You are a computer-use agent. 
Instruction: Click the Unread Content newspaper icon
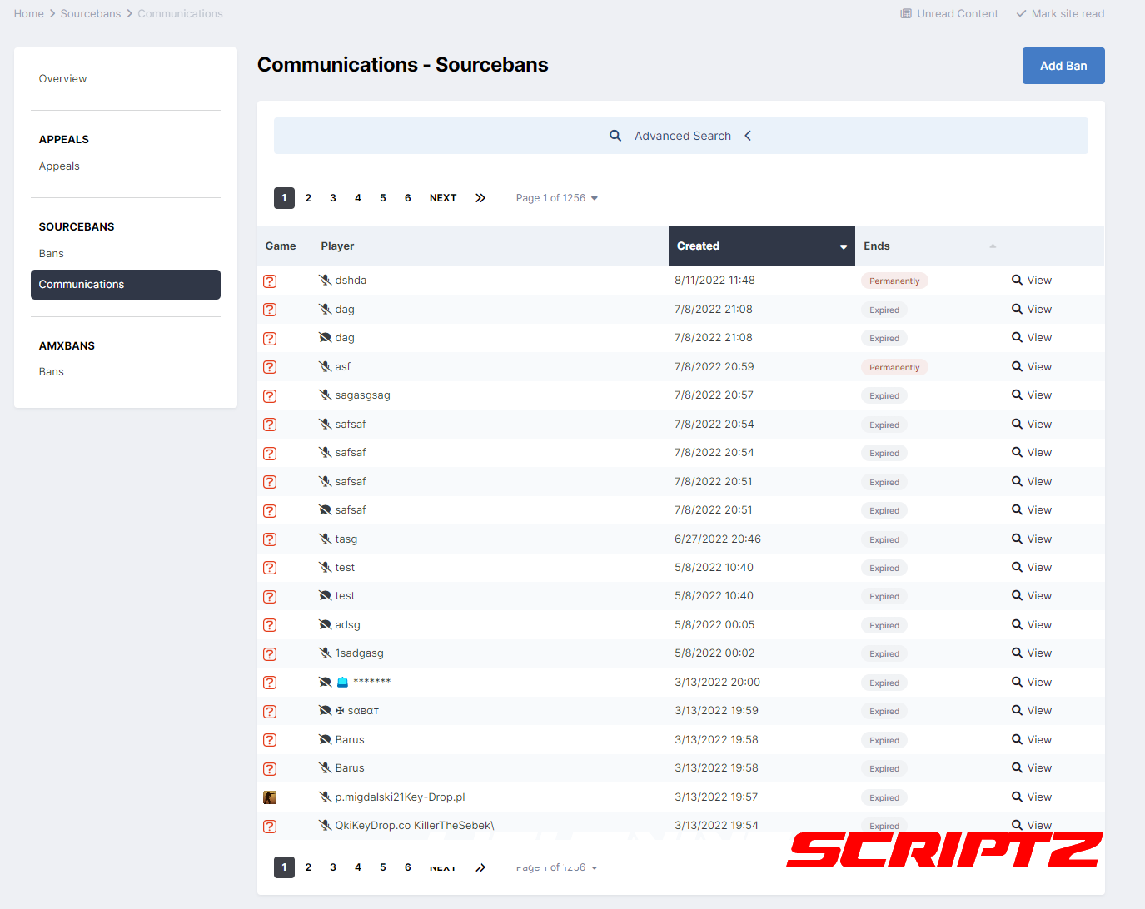[x=906, y=14]
